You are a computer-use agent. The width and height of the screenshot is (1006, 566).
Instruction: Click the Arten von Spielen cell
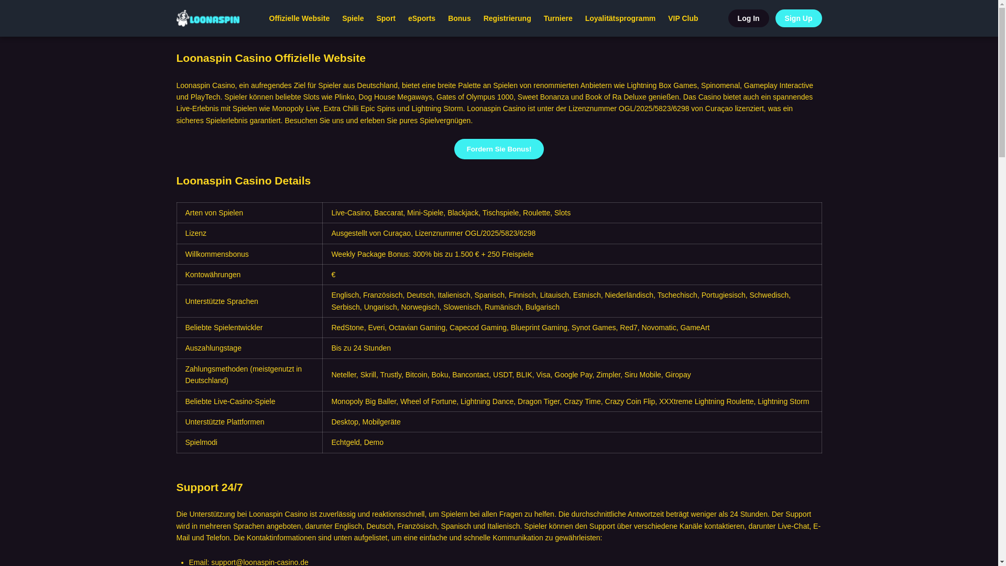click(249, 213)
